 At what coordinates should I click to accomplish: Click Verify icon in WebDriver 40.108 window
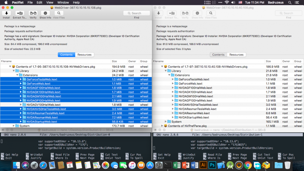pos(185,13)
